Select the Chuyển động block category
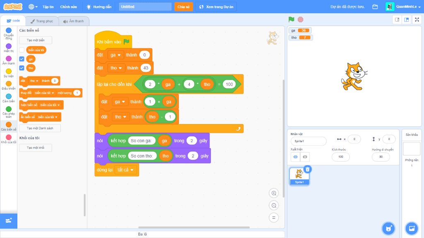The width and height of the screenshot is (424, 238). tap(9, 33)
